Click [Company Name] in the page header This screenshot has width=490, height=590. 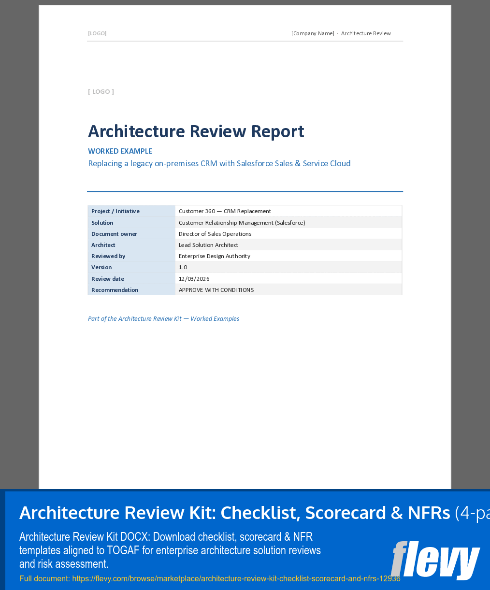click(313, 33)
